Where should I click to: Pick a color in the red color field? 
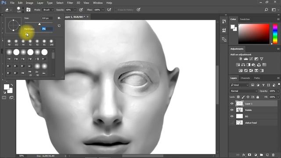[x=254, y=34]
